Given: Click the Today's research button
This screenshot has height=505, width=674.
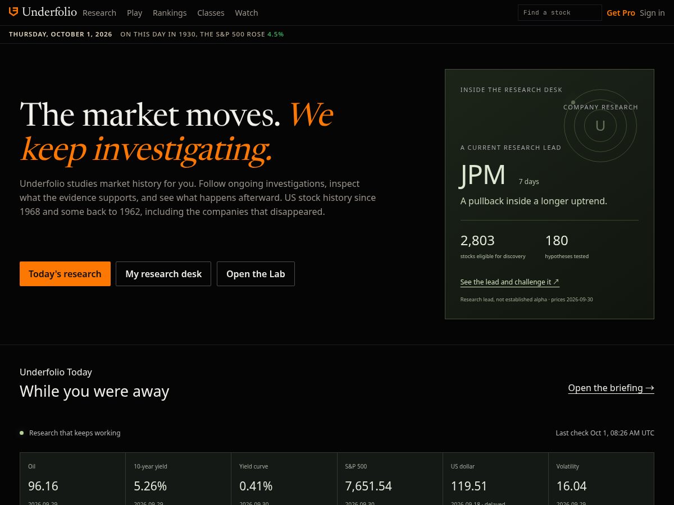Looking at the screenshot, I should 65,274.
